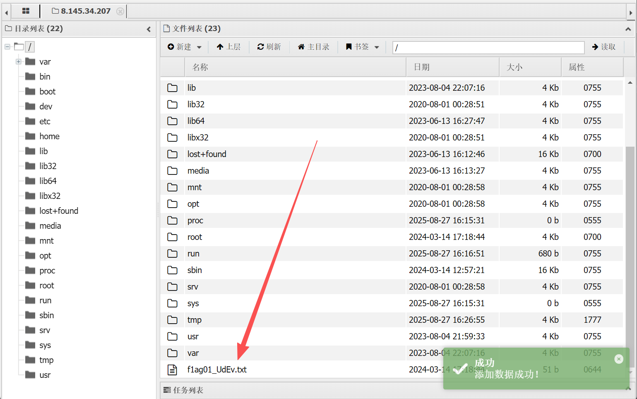Close the 8.145.34.207 tab
The height and width of the screenshot is (399, 637).
pos(120,11)
